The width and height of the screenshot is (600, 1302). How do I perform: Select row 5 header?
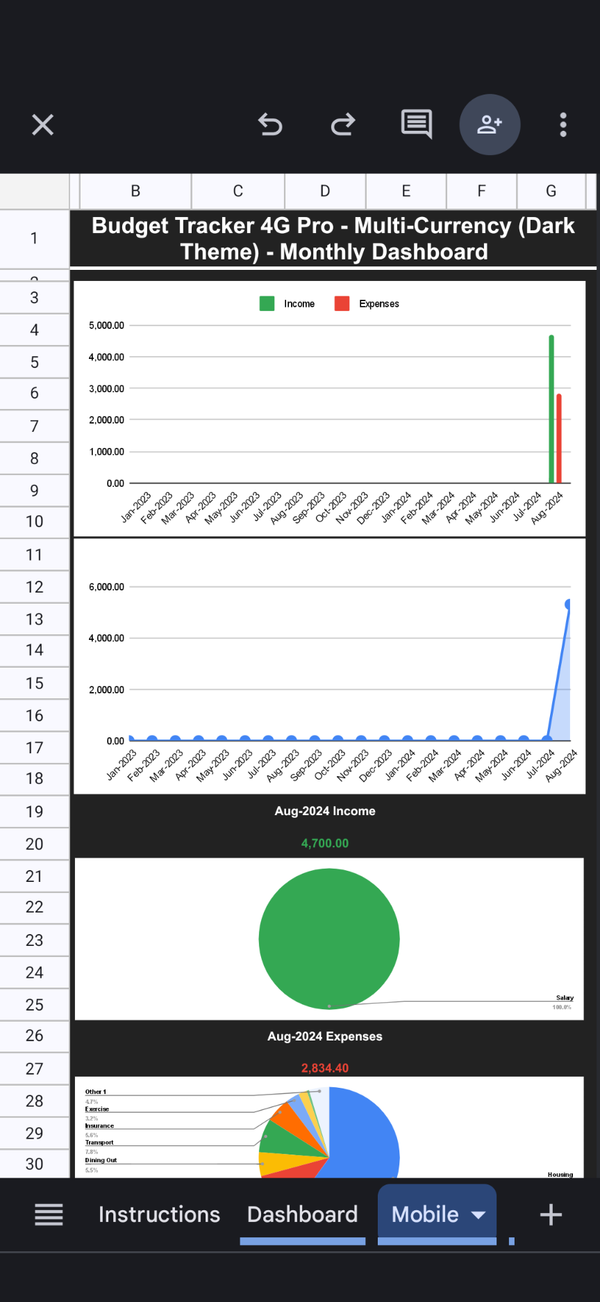point(35,362)
